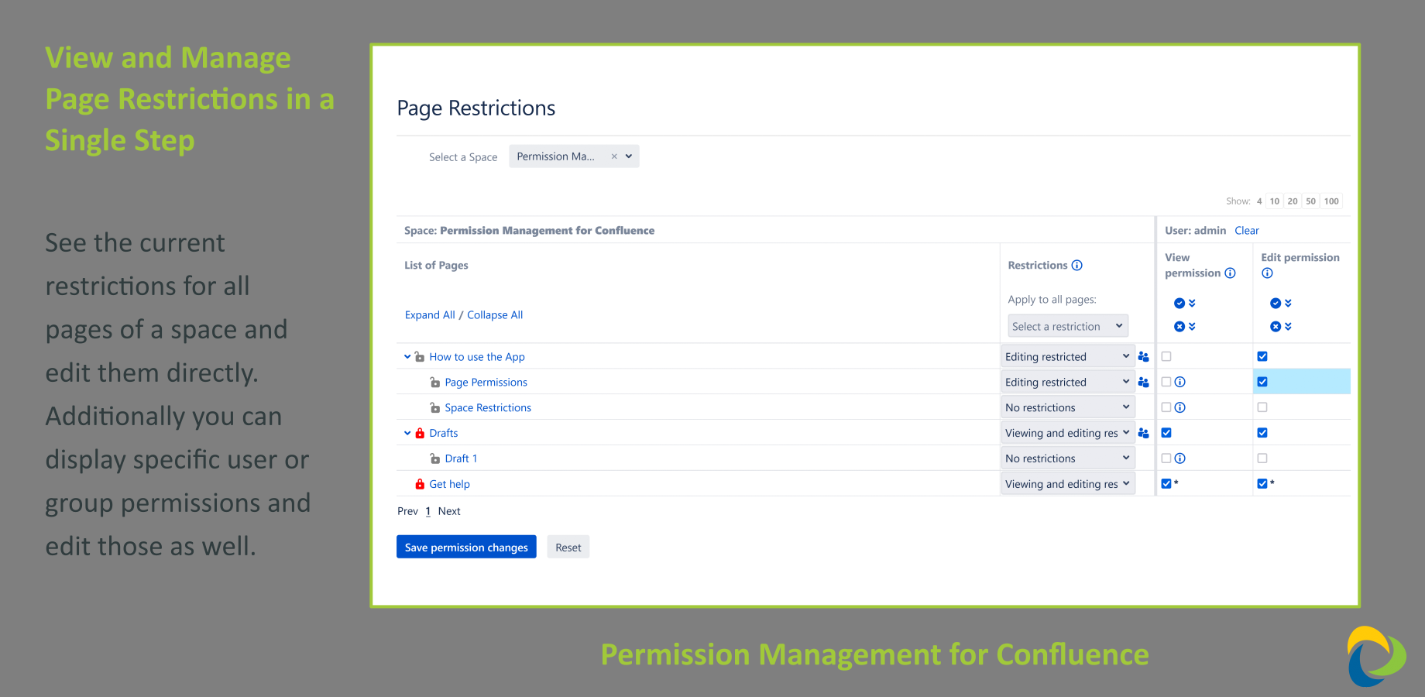The image size is (1425, 697).
Task: Click lock icon beside Page Permissions
Action: tap(434, 382)
